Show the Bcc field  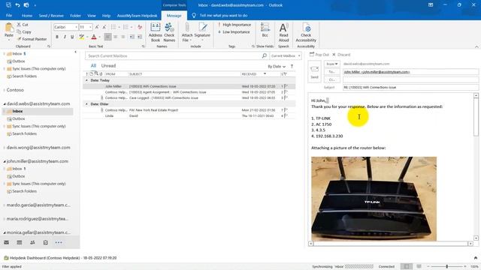[x=265, y=30]
